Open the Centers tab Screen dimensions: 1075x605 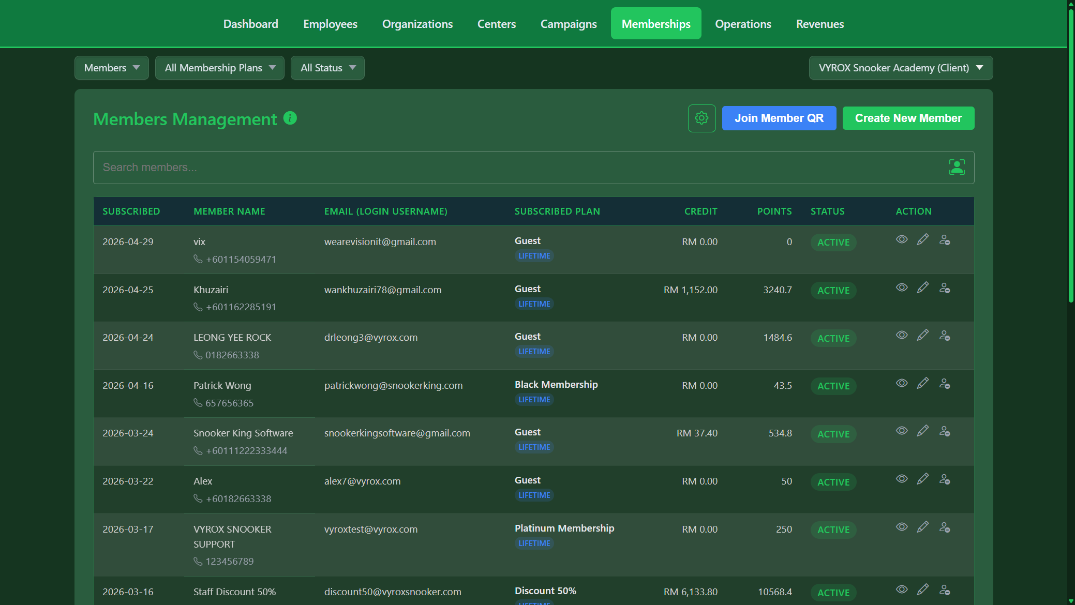coord(497,24)
